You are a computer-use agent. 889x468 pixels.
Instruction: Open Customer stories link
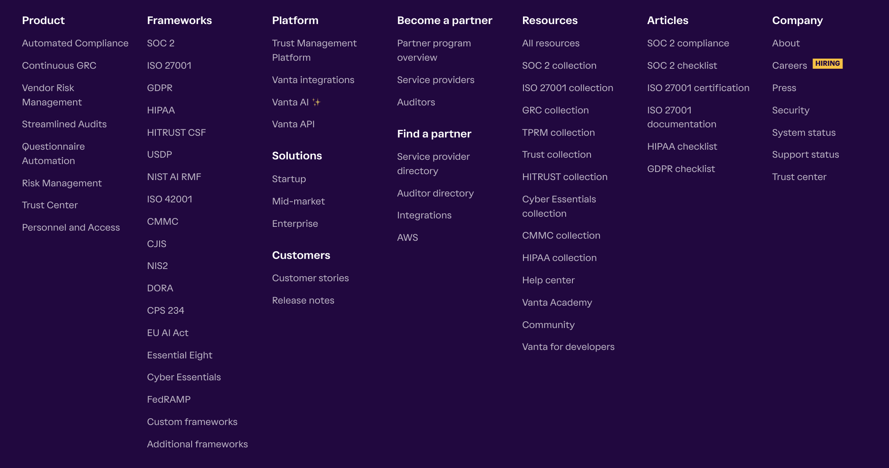click(x=310, y=278)
